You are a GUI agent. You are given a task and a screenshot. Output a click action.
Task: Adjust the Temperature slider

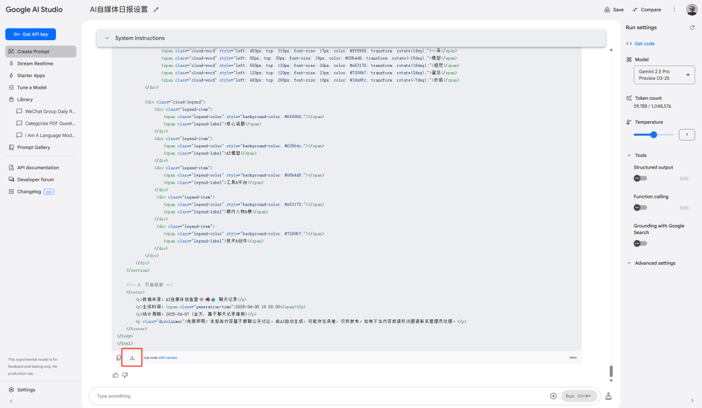pyautogui.click(x=653, y=135)
